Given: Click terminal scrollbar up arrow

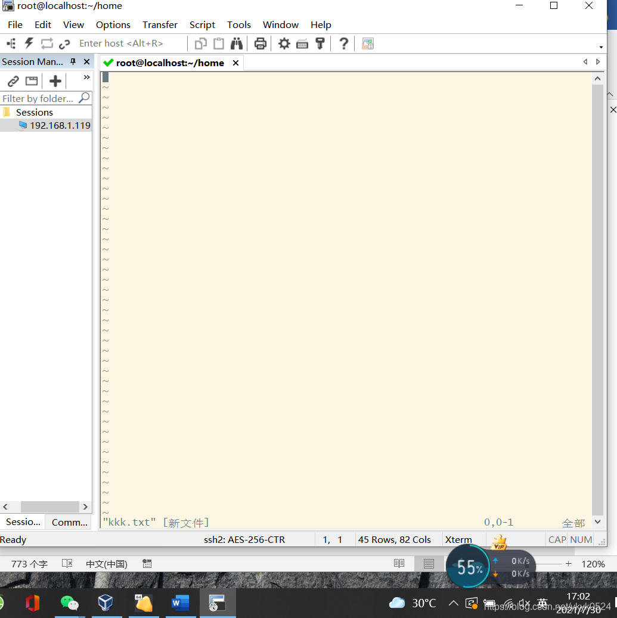Looking at the screenshot, I should pyautogui.click(x=598, y=79).
